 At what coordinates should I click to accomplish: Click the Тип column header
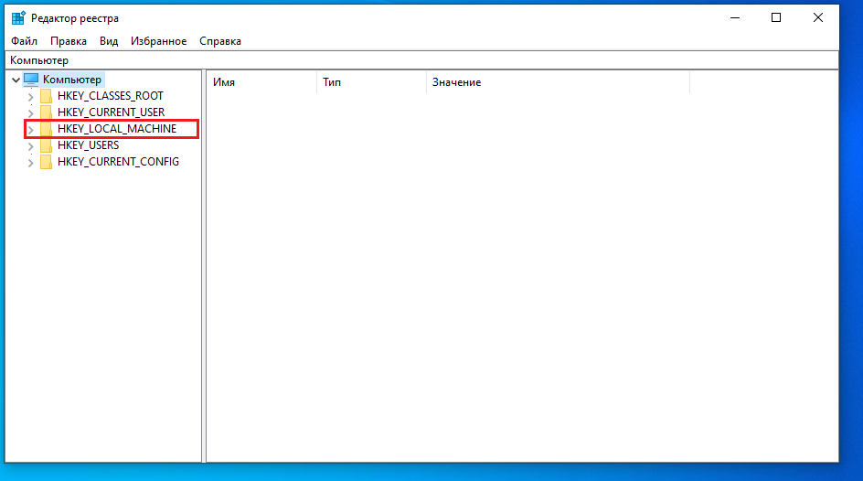(371, 82)
